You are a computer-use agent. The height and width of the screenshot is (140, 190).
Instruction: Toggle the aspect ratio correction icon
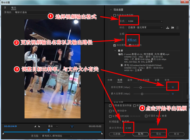(x=72, y=126)
